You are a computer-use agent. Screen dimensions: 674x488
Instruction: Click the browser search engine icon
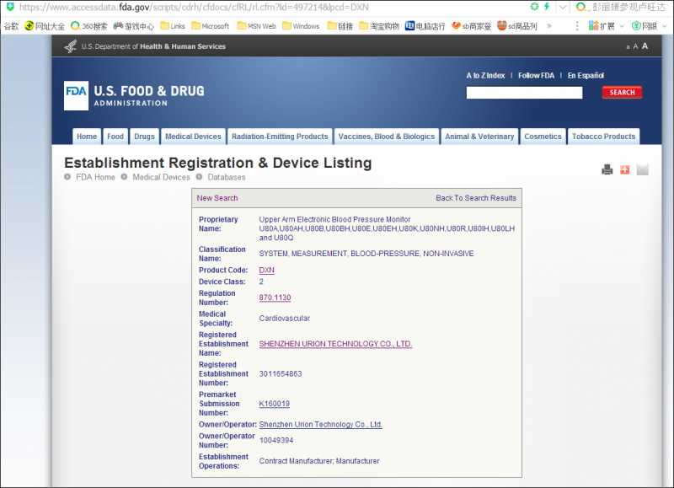[580, 7]
